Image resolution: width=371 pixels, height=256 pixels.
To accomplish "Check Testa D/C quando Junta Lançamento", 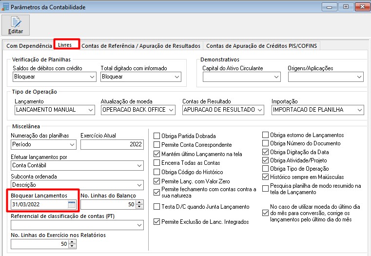I will pyautogui.click(x=156, y=207).
